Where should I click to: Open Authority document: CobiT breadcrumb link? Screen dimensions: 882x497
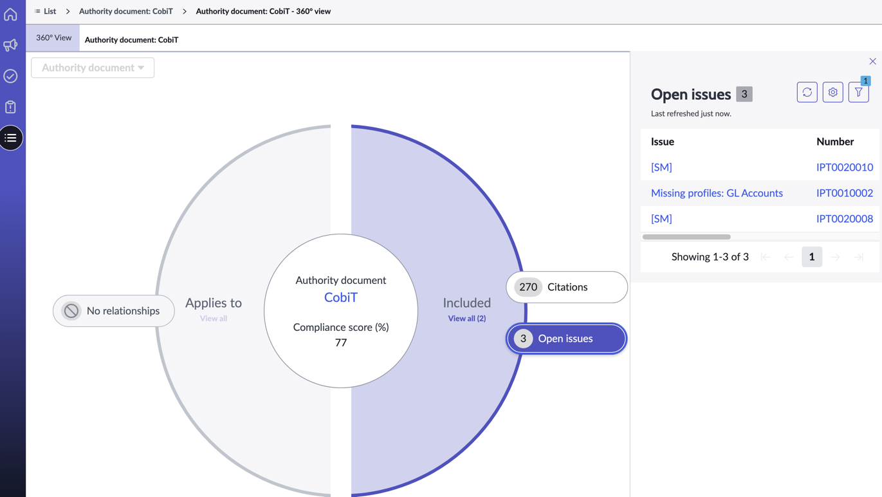pos(126,11)
